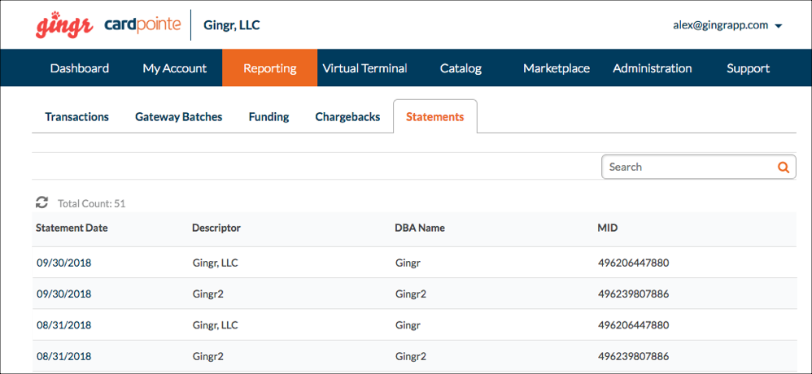Open the Catalog menu
The height and width of the screenshot is (374, 812).
pyautogui.click(x=461, y=68)
